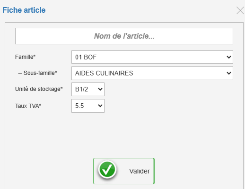Viewport: 245px width, 189px height.
Task: Expand the Sous-famille dropdown chevron arrow
Action: [x=229, y=73]
